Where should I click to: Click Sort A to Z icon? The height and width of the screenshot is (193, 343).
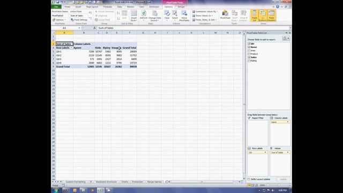pos(118,13)
